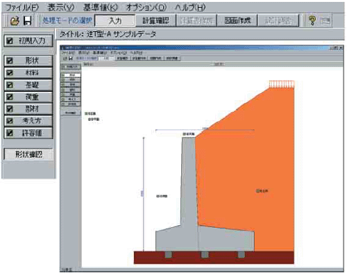This screenshot has height=273, width=347.
Task: Open the 基準値(K) menu
Action: pyautogui.click(x=101, y=8)
